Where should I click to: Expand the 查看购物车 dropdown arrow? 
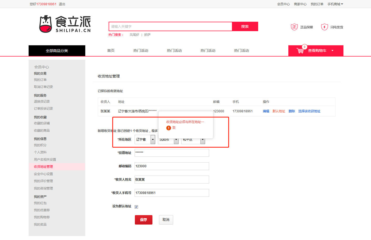(332, 51)
